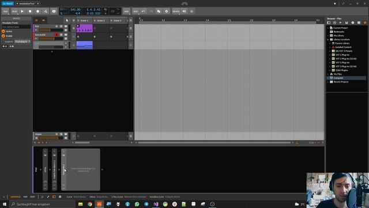Collapse Library Locations in the browser
The height and width of the screenshot is (208, 369).
pos(328,39)
